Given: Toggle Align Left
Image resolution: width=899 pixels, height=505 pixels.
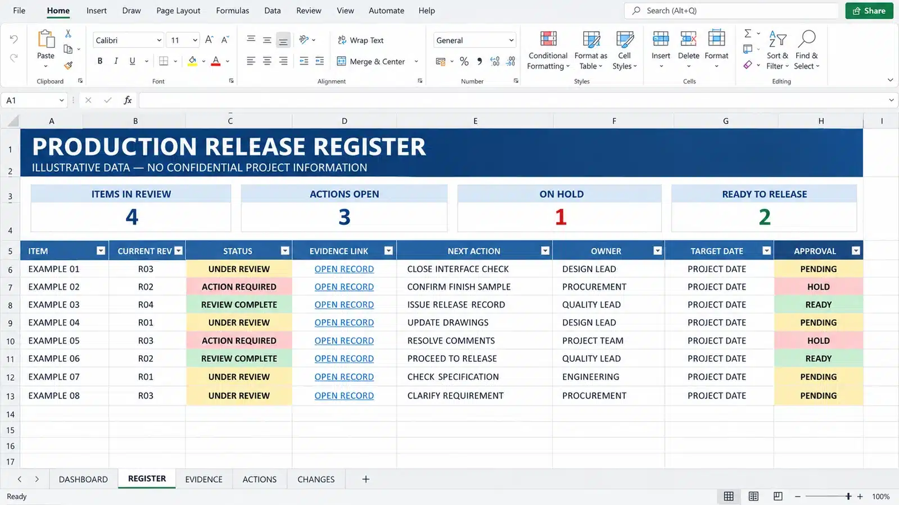Looking at the screenshot, I should point(251,61).
